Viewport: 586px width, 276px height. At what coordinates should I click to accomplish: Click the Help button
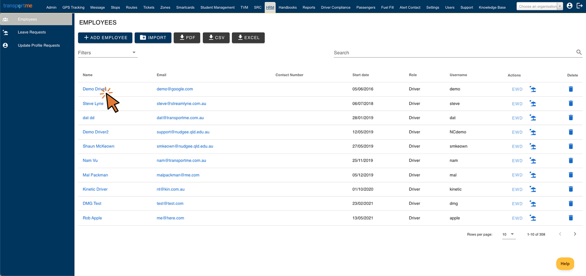(565, 264)
